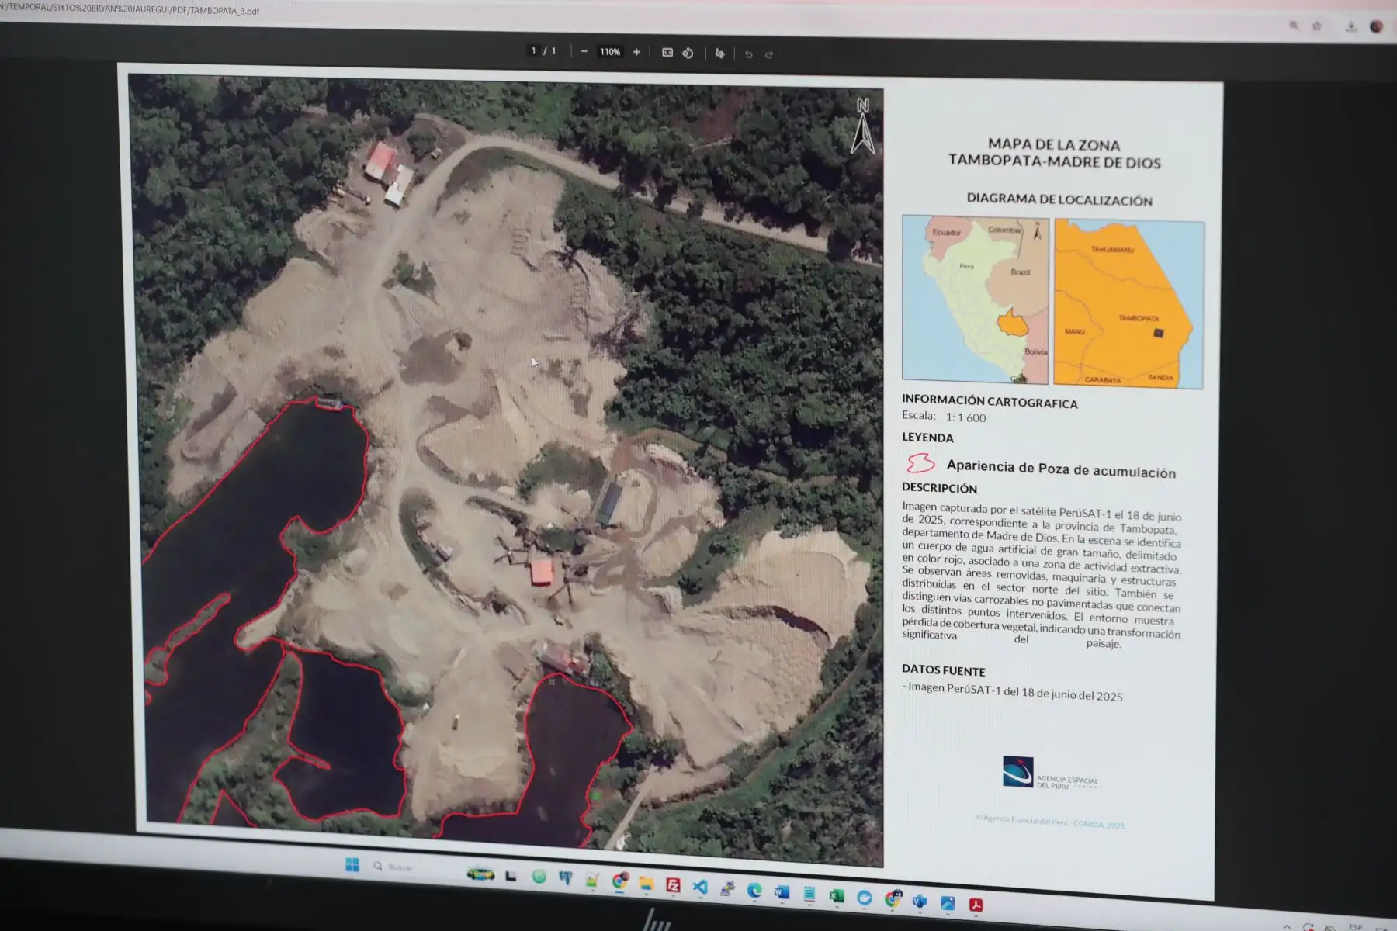
Task: Rotate the PDF counterclockwise
Action: [x=688, y=53]
